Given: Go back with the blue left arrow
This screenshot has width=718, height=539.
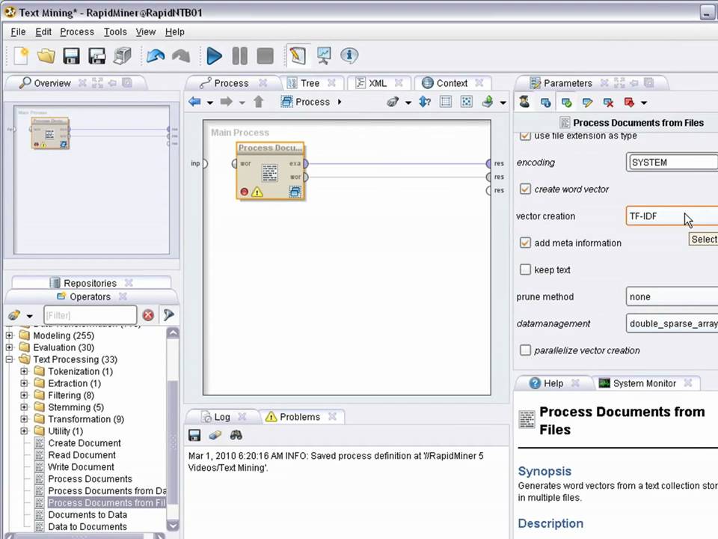Looking at the screenshot, I should pos(194,102).
